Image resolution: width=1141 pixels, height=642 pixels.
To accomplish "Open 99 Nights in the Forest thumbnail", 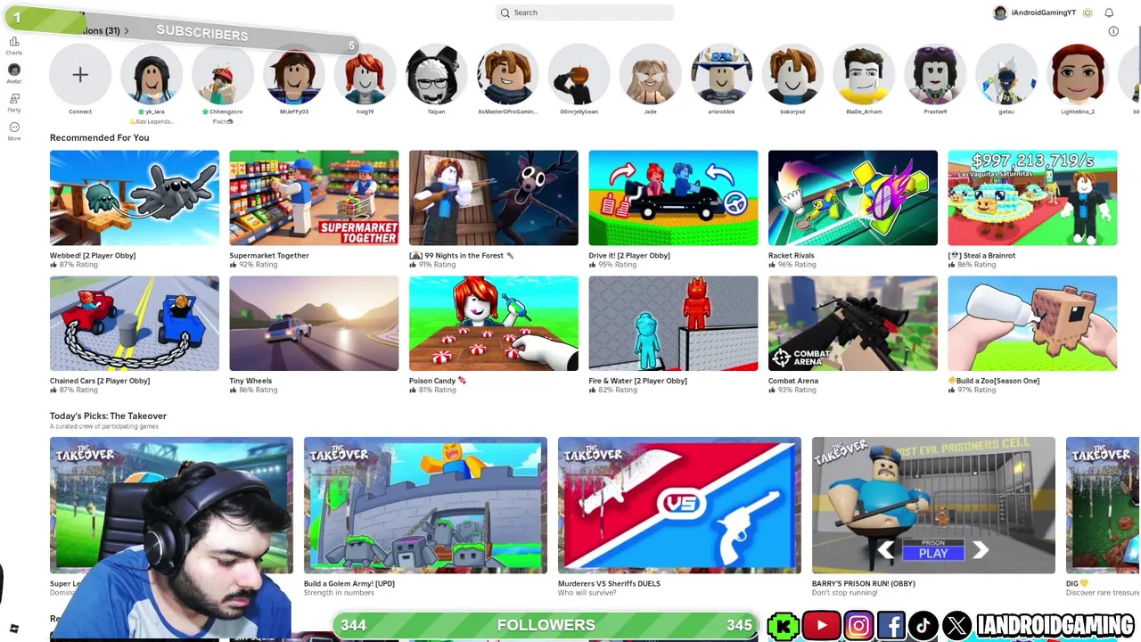I will (x=494, y=198).
